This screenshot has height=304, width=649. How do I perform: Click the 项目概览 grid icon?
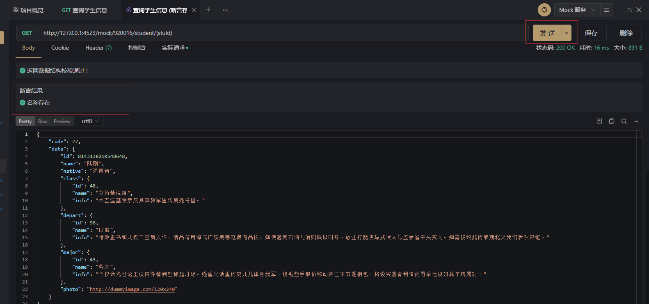click(16, 10)
